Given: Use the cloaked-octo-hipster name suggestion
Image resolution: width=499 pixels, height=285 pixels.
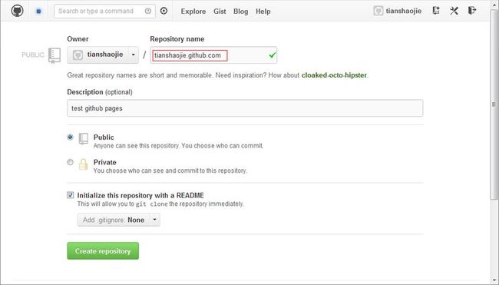Looking at the screenshot, I should [334, 75].
